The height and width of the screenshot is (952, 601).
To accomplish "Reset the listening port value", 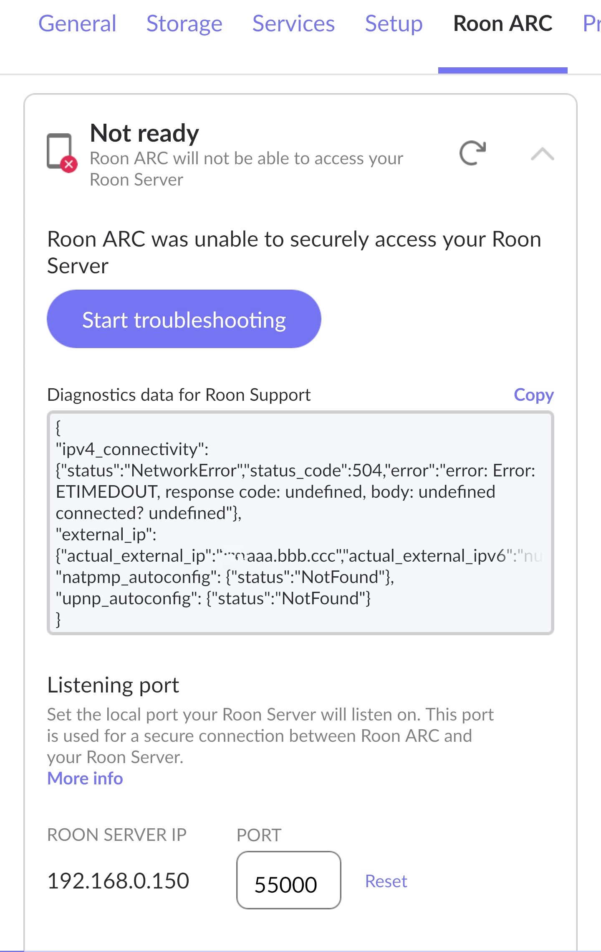I will pos(386,881).
